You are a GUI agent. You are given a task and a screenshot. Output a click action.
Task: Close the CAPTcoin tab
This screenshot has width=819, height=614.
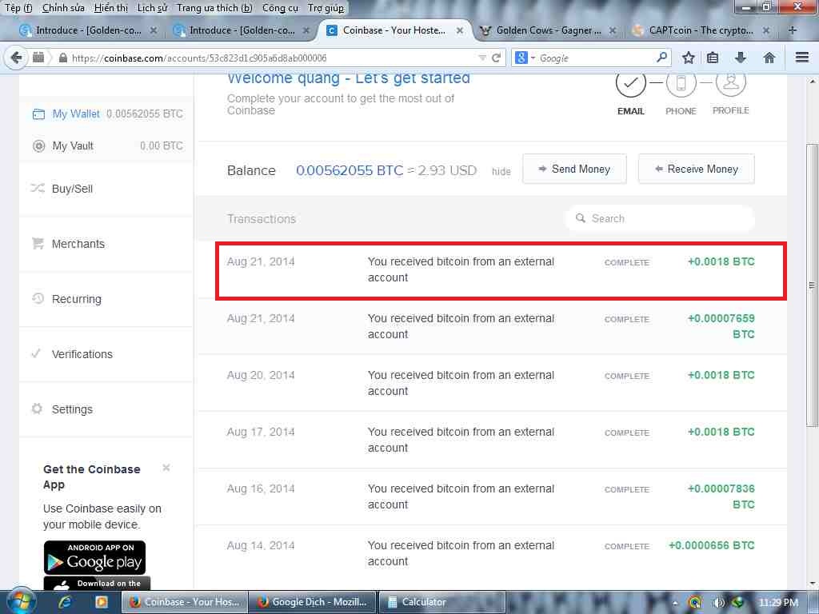point(765,31)
